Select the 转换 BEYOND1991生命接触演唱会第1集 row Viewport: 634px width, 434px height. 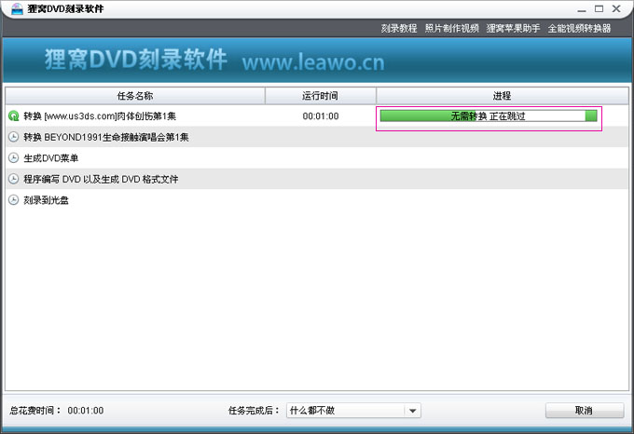coord(317,137)
